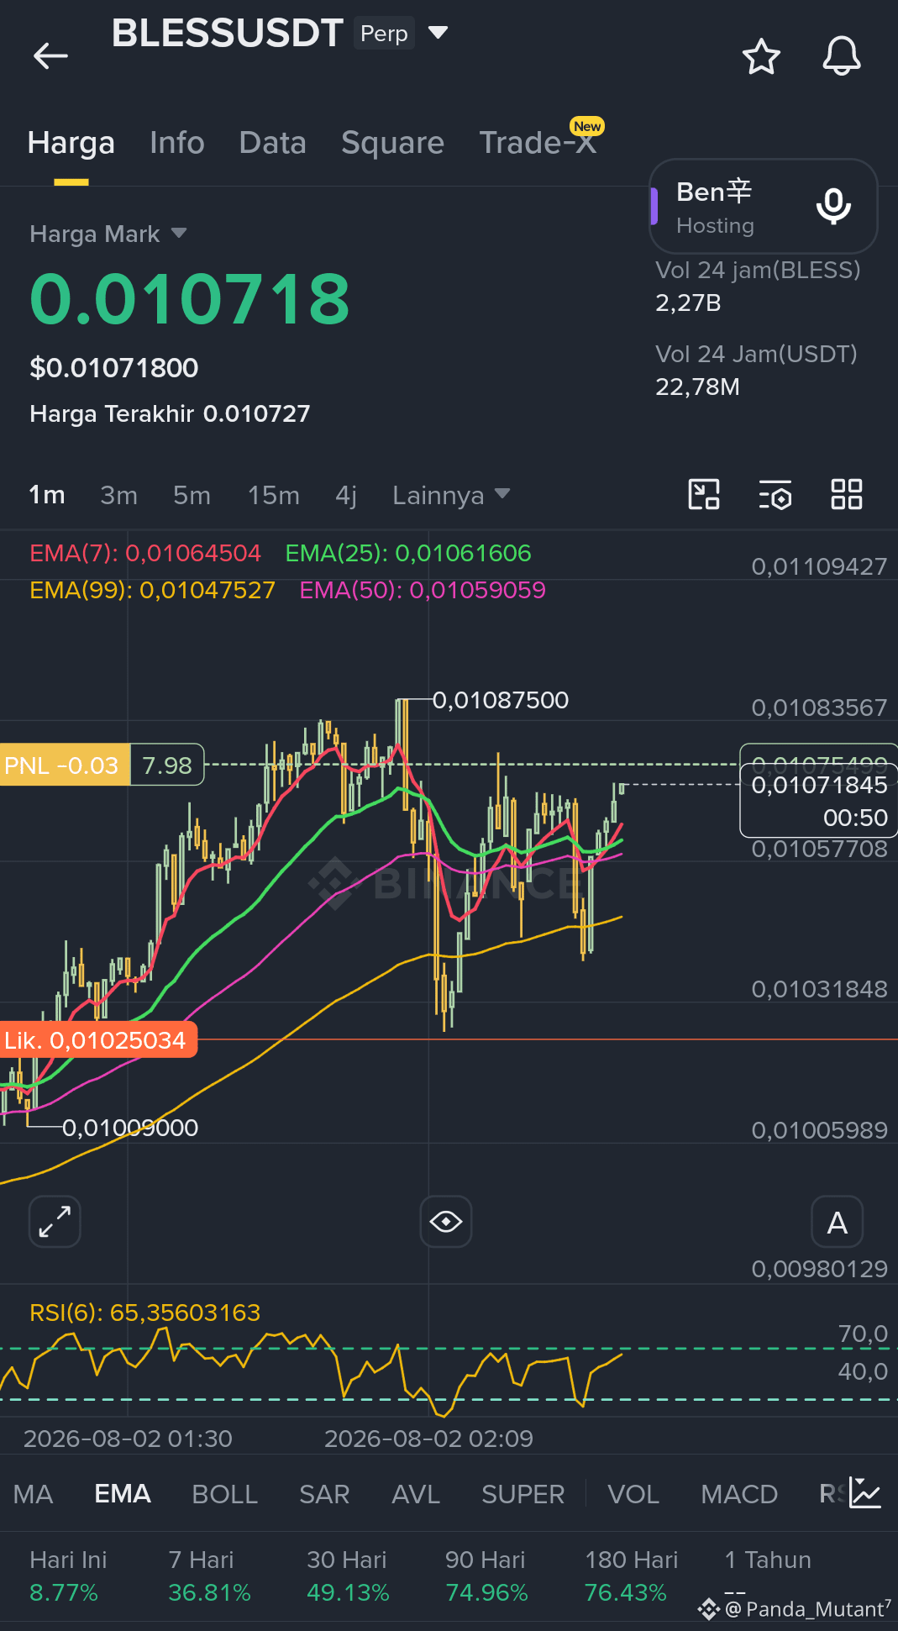Tap Harga Terakhir 0.010727

coord(170,413)
